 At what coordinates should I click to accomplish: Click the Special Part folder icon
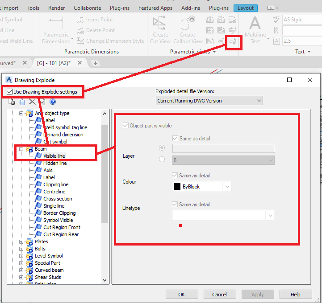pyautogui.click(x=29, y=263)
